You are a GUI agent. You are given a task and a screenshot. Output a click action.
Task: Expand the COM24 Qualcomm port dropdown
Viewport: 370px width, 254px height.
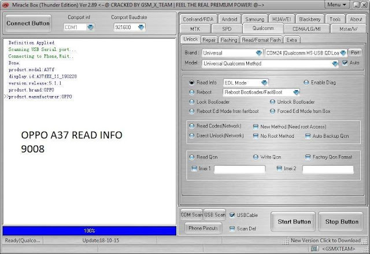[343, 53]
